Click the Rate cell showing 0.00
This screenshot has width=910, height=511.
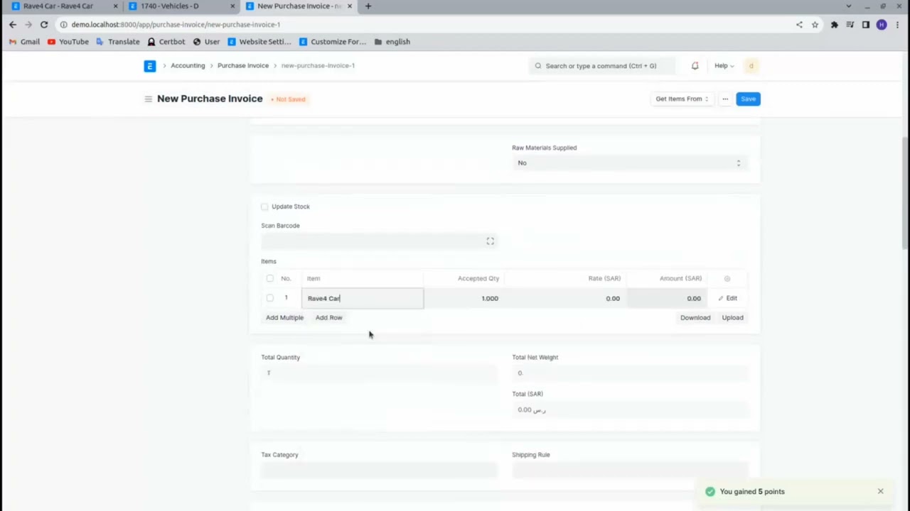coord(565,298)
